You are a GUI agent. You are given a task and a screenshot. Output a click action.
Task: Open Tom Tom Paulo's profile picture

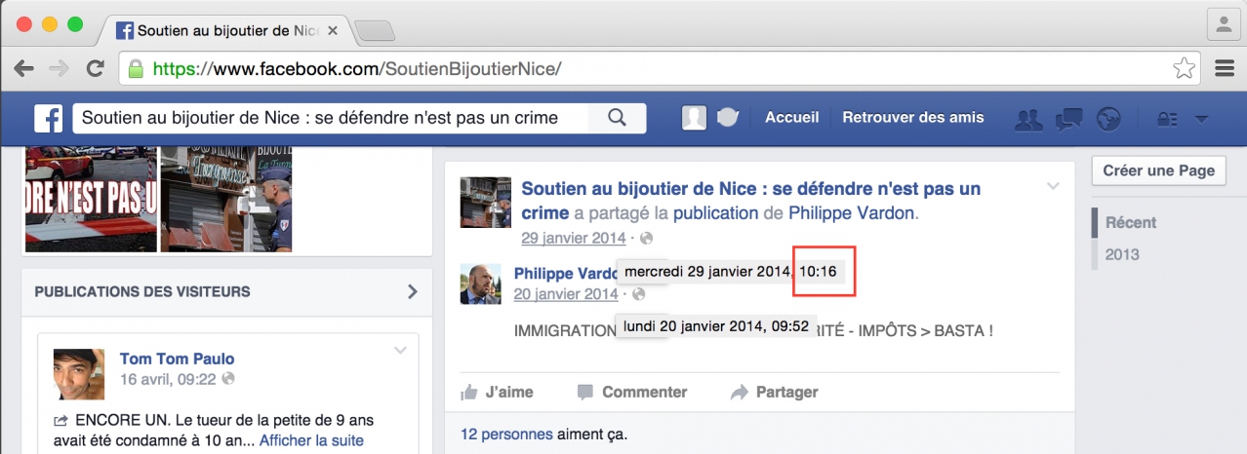coord(79,374)
